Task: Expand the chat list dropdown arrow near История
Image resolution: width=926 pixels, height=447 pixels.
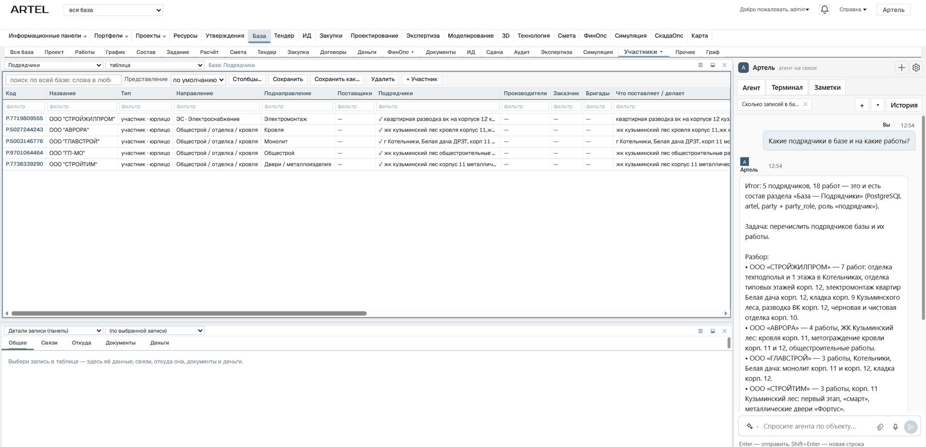Action: [878, 105]
